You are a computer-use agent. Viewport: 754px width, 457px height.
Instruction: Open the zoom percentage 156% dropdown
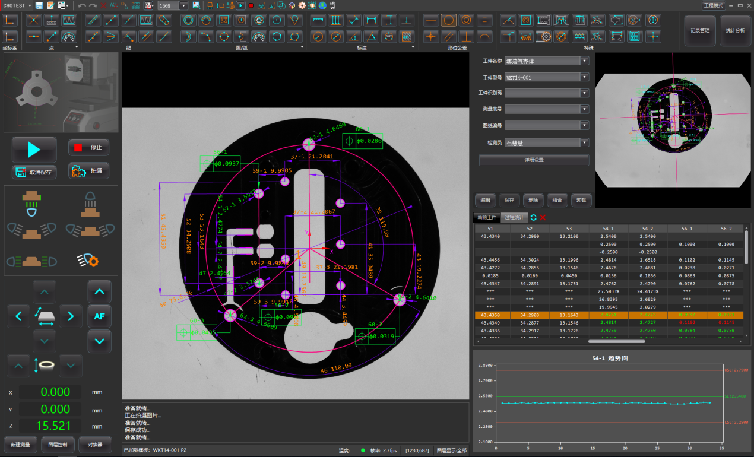[x=183, y=5]
